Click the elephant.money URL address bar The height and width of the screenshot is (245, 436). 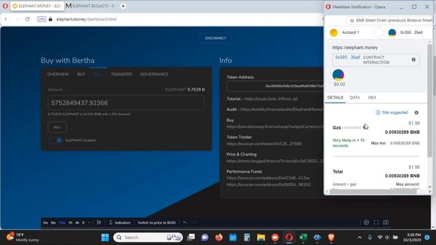pos(87,19)
